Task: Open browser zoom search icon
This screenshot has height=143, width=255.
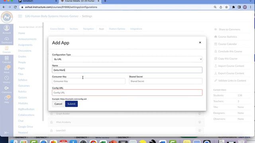Action: [215, 7]
